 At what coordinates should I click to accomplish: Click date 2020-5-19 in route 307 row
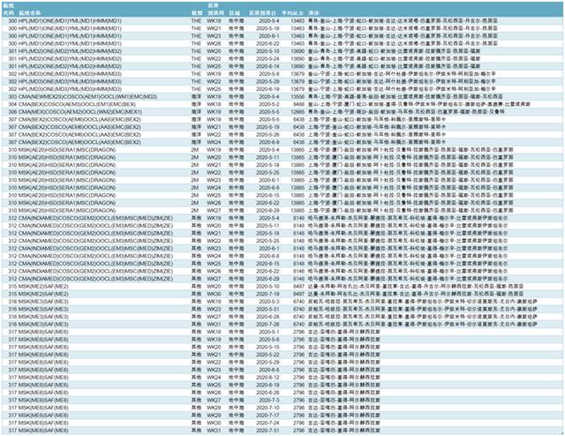(x=267, y=127)
